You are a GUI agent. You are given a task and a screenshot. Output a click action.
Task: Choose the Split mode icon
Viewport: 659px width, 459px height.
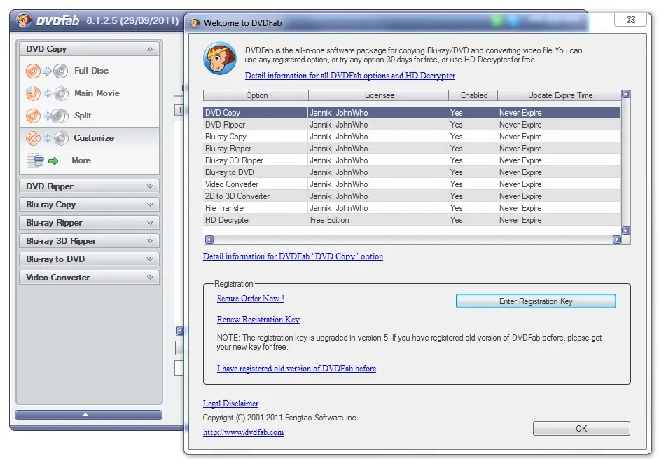coord(47,116)
